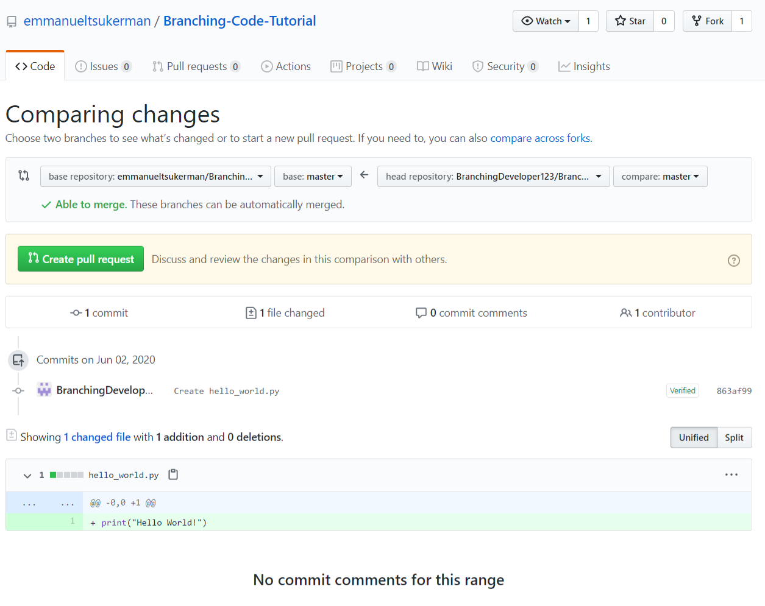
Task: Click the compare branches icon next to base repository
Action: [24, 175]
